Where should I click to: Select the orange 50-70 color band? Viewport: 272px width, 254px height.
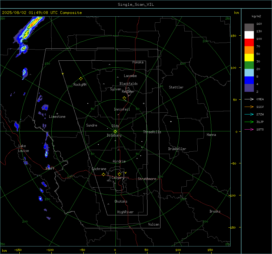pyautogui.click(x=249, y=50)
